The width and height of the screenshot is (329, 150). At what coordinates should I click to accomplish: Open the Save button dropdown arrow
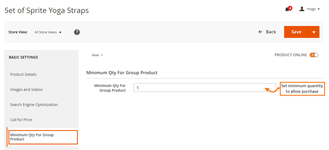(x=314, y=32)
